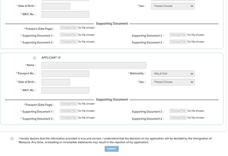Check the declaration agreement checkbox
228x156 pixels.
click(x=12, y=139)
